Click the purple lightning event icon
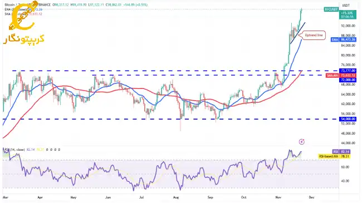 pos(301,142)
